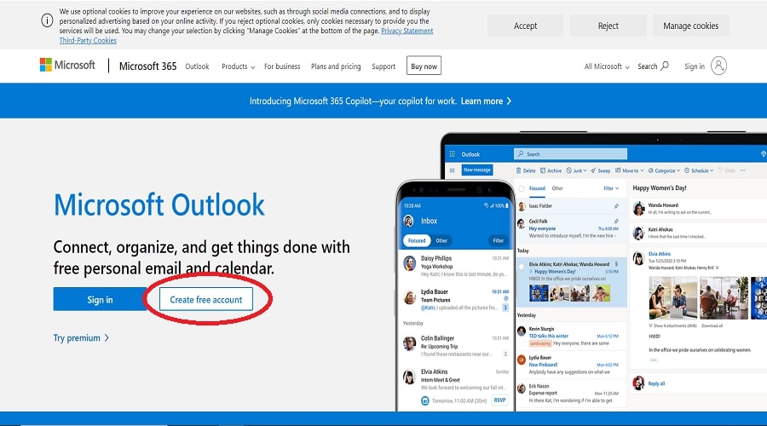
Task: Click New message in Outlook preview
Action: coord(477,170)
